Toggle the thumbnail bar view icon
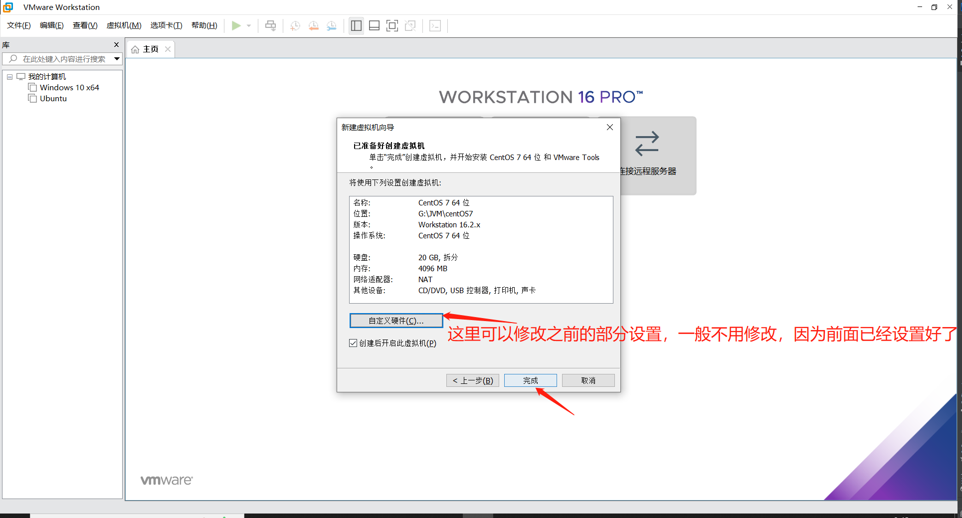962x518 pixels. click(374, 25)
